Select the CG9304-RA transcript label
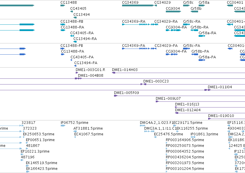This screenshot has height=173, width=245. click(x=176, y=27)
